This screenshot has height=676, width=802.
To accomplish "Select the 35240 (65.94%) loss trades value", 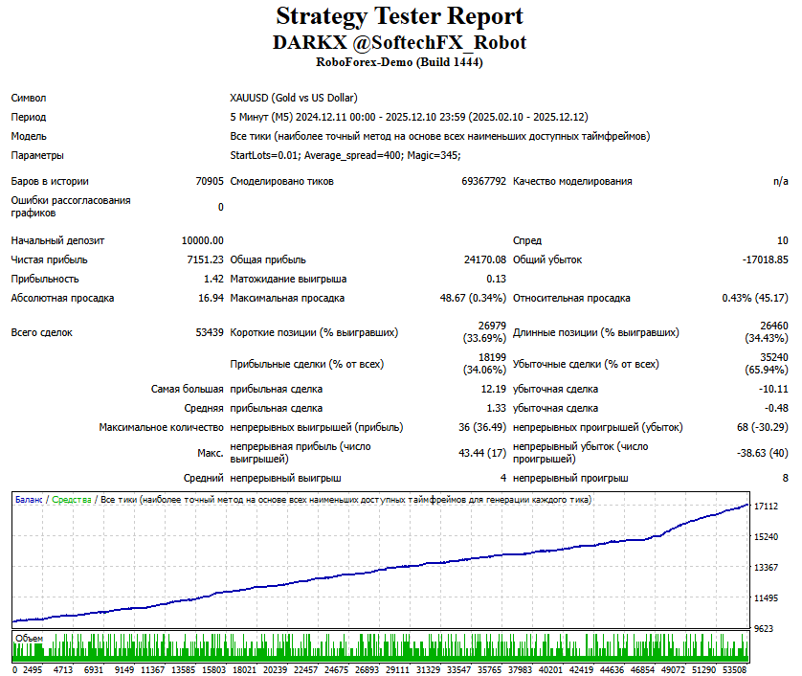I will (x=767, y=364).
